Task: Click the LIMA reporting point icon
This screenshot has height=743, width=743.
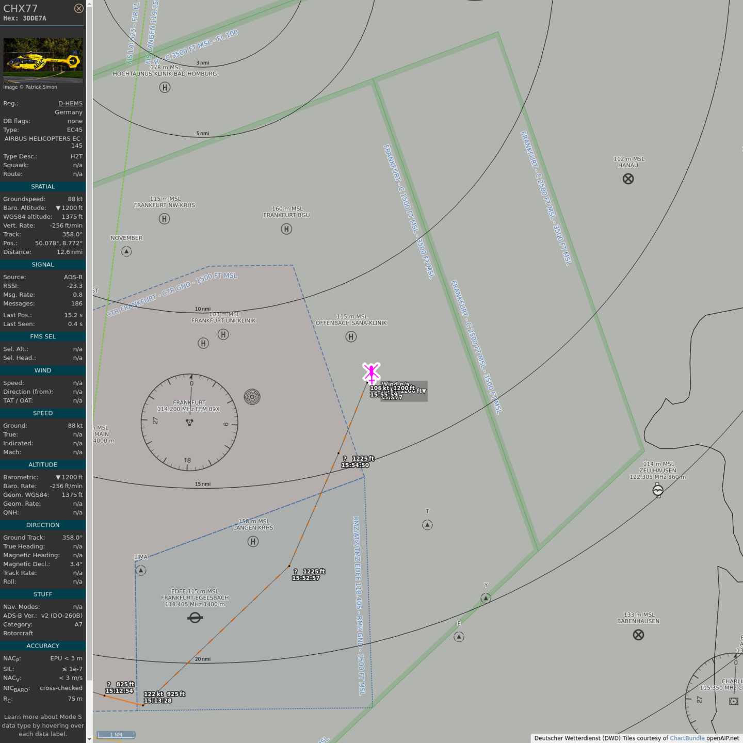Action: (x=141, y=570)
